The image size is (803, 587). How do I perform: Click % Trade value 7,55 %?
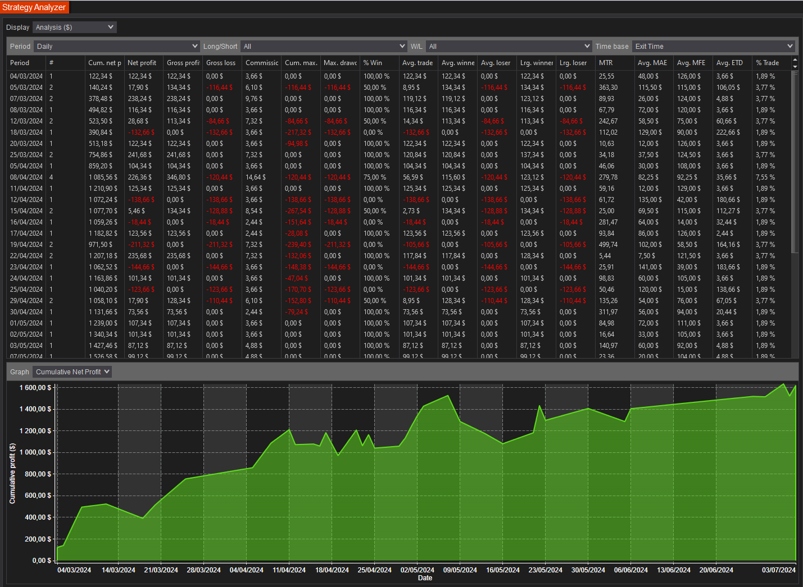[x=765, y=177]
